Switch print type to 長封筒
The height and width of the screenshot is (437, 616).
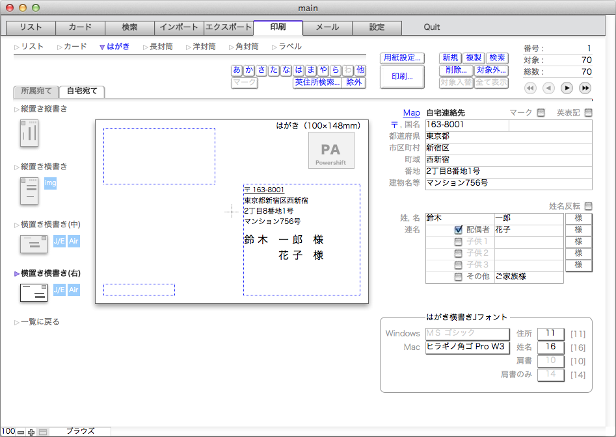(158, 47)
